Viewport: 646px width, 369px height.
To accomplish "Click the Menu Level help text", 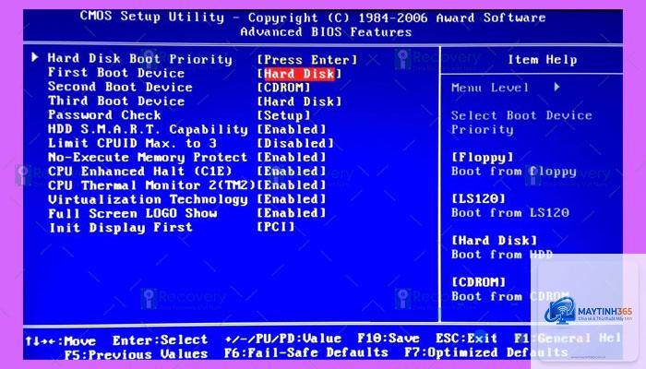I will (490, 88).
